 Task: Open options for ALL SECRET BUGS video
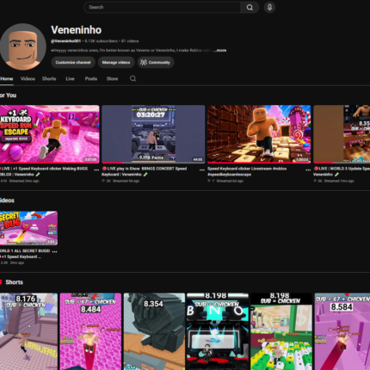[x=54, y=251]
